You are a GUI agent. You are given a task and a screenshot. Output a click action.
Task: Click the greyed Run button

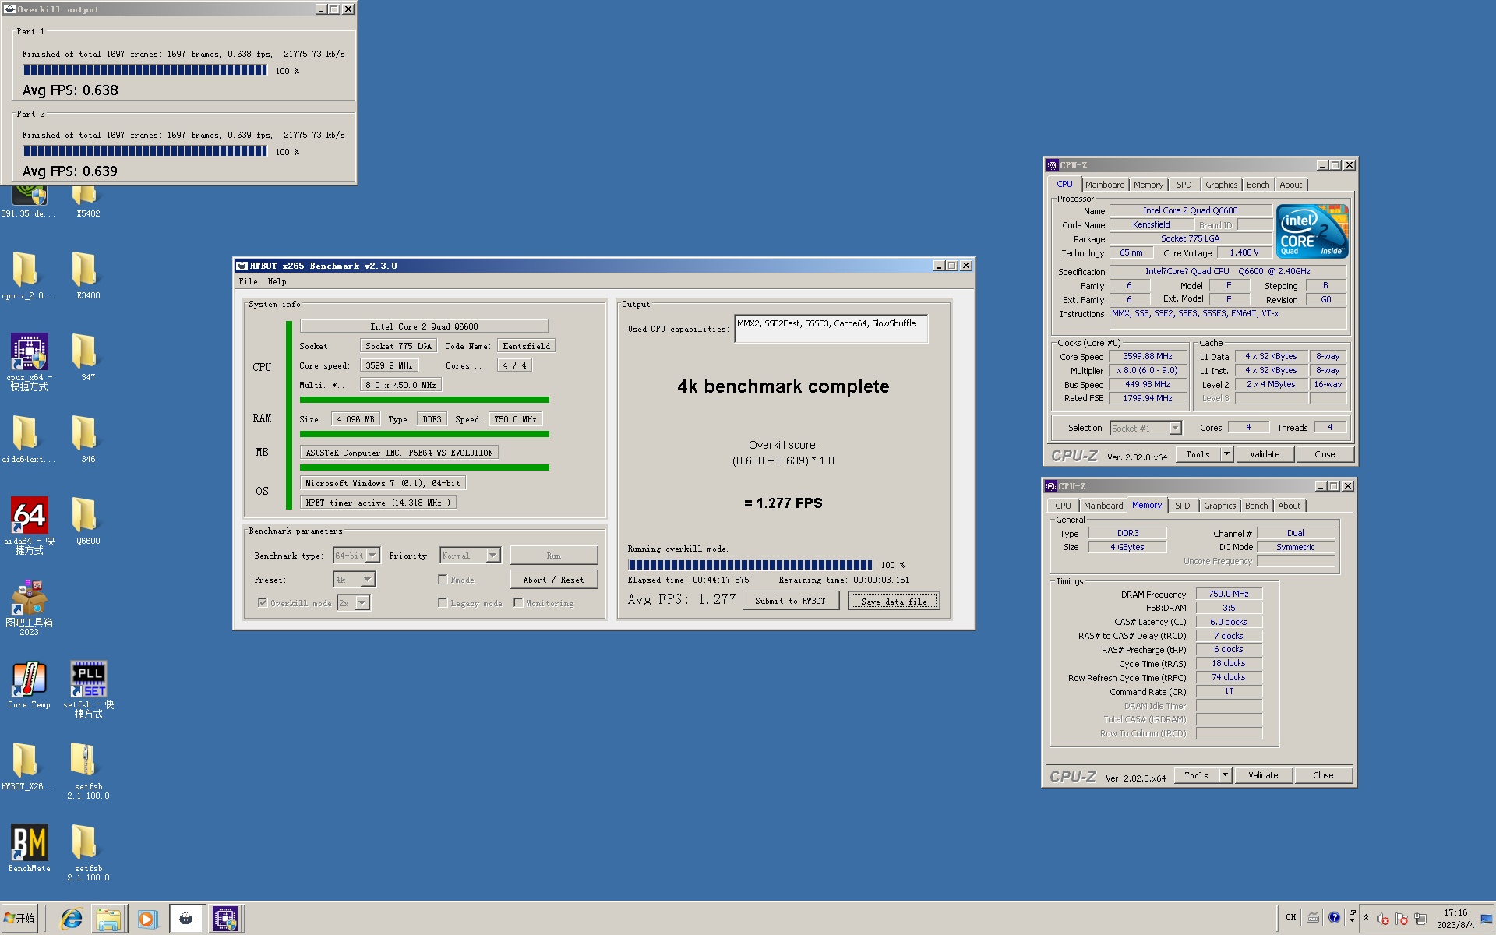coord(553,556)
